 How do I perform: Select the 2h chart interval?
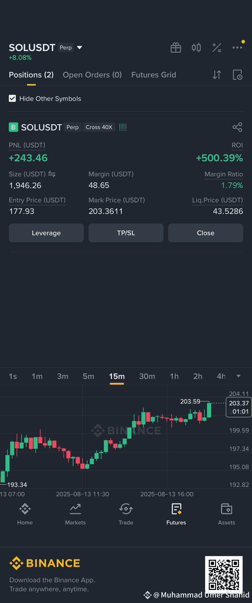(x=198, y=376)
